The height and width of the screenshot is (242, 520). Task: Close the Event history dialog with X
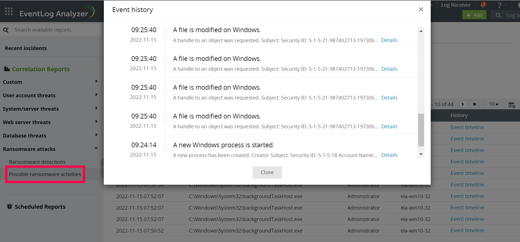click(x=421, y=10)
